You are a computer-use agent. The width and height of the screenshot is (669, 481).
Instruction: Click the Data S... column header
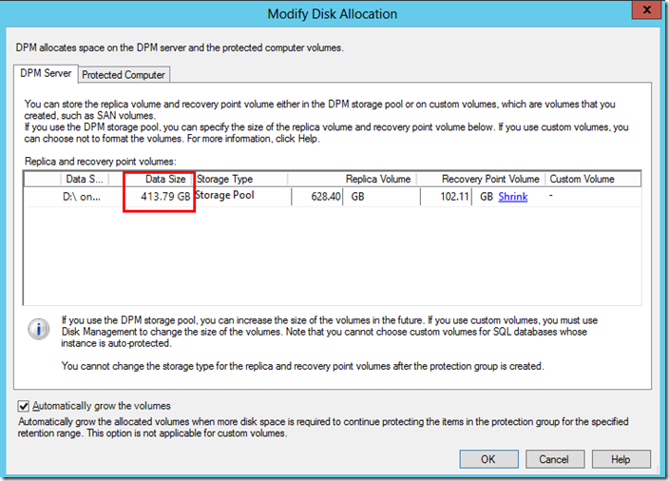click(x=85, y=179)
